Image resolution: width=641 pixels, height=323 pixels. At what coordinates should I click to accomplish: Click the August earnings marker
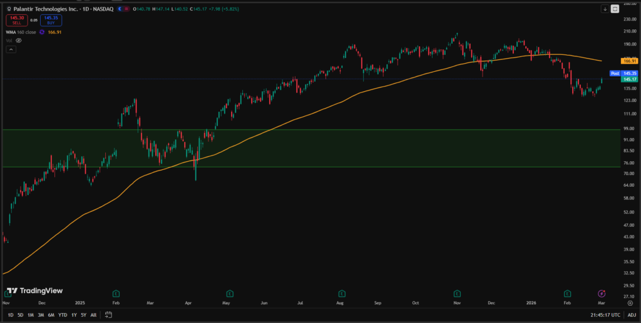point(342,293)
